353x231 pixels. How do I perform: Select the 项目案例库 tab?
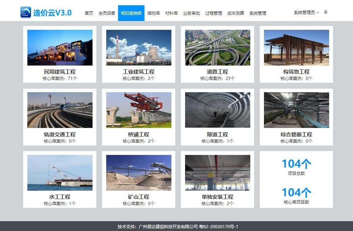click(x=131, y=13)
